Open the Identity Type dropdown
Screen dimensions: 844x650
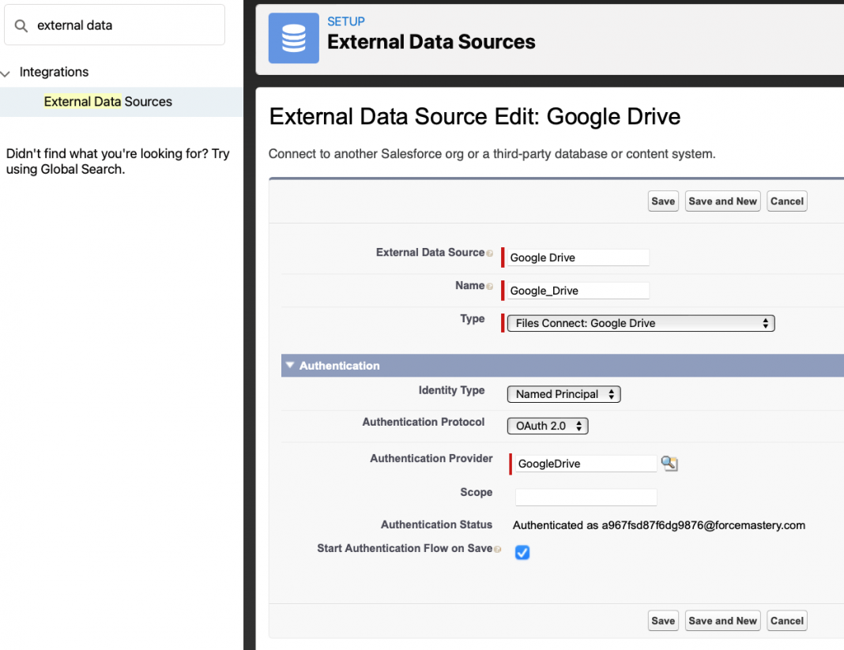[x=563, y=394]
